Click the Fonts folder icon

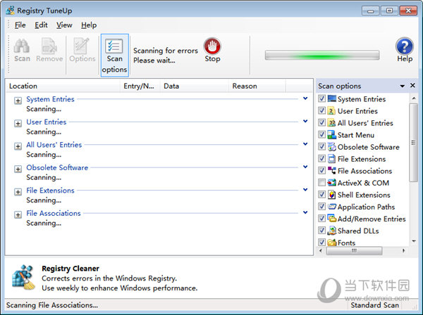[x=331, y=243]
